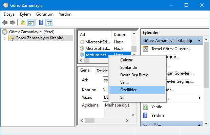Switch to the Tetikleyiciler tab
210x135 pixels.
(102, 71)
